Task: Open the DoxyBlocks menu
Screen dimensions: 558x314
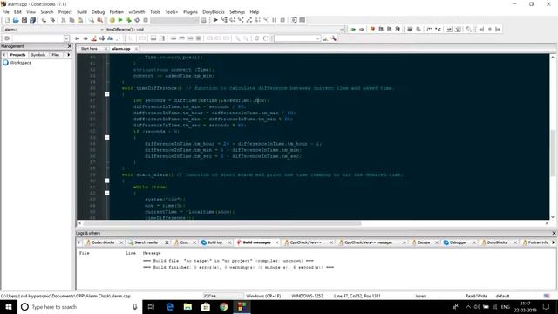Action: 214,12
